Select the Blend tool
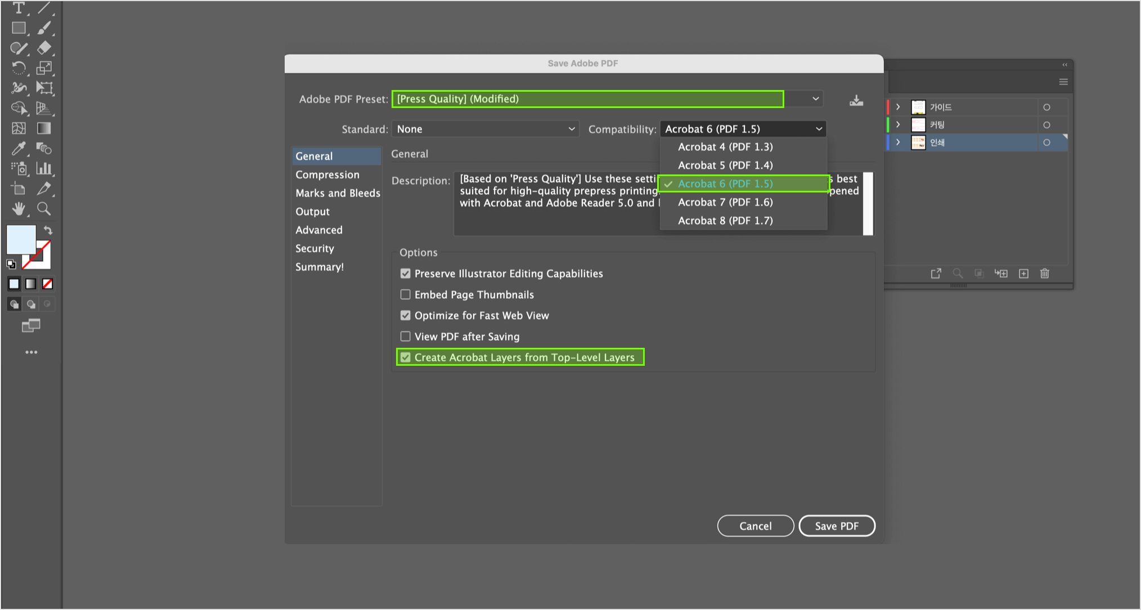Viewport: 1141px width, 610px height. 44,148
